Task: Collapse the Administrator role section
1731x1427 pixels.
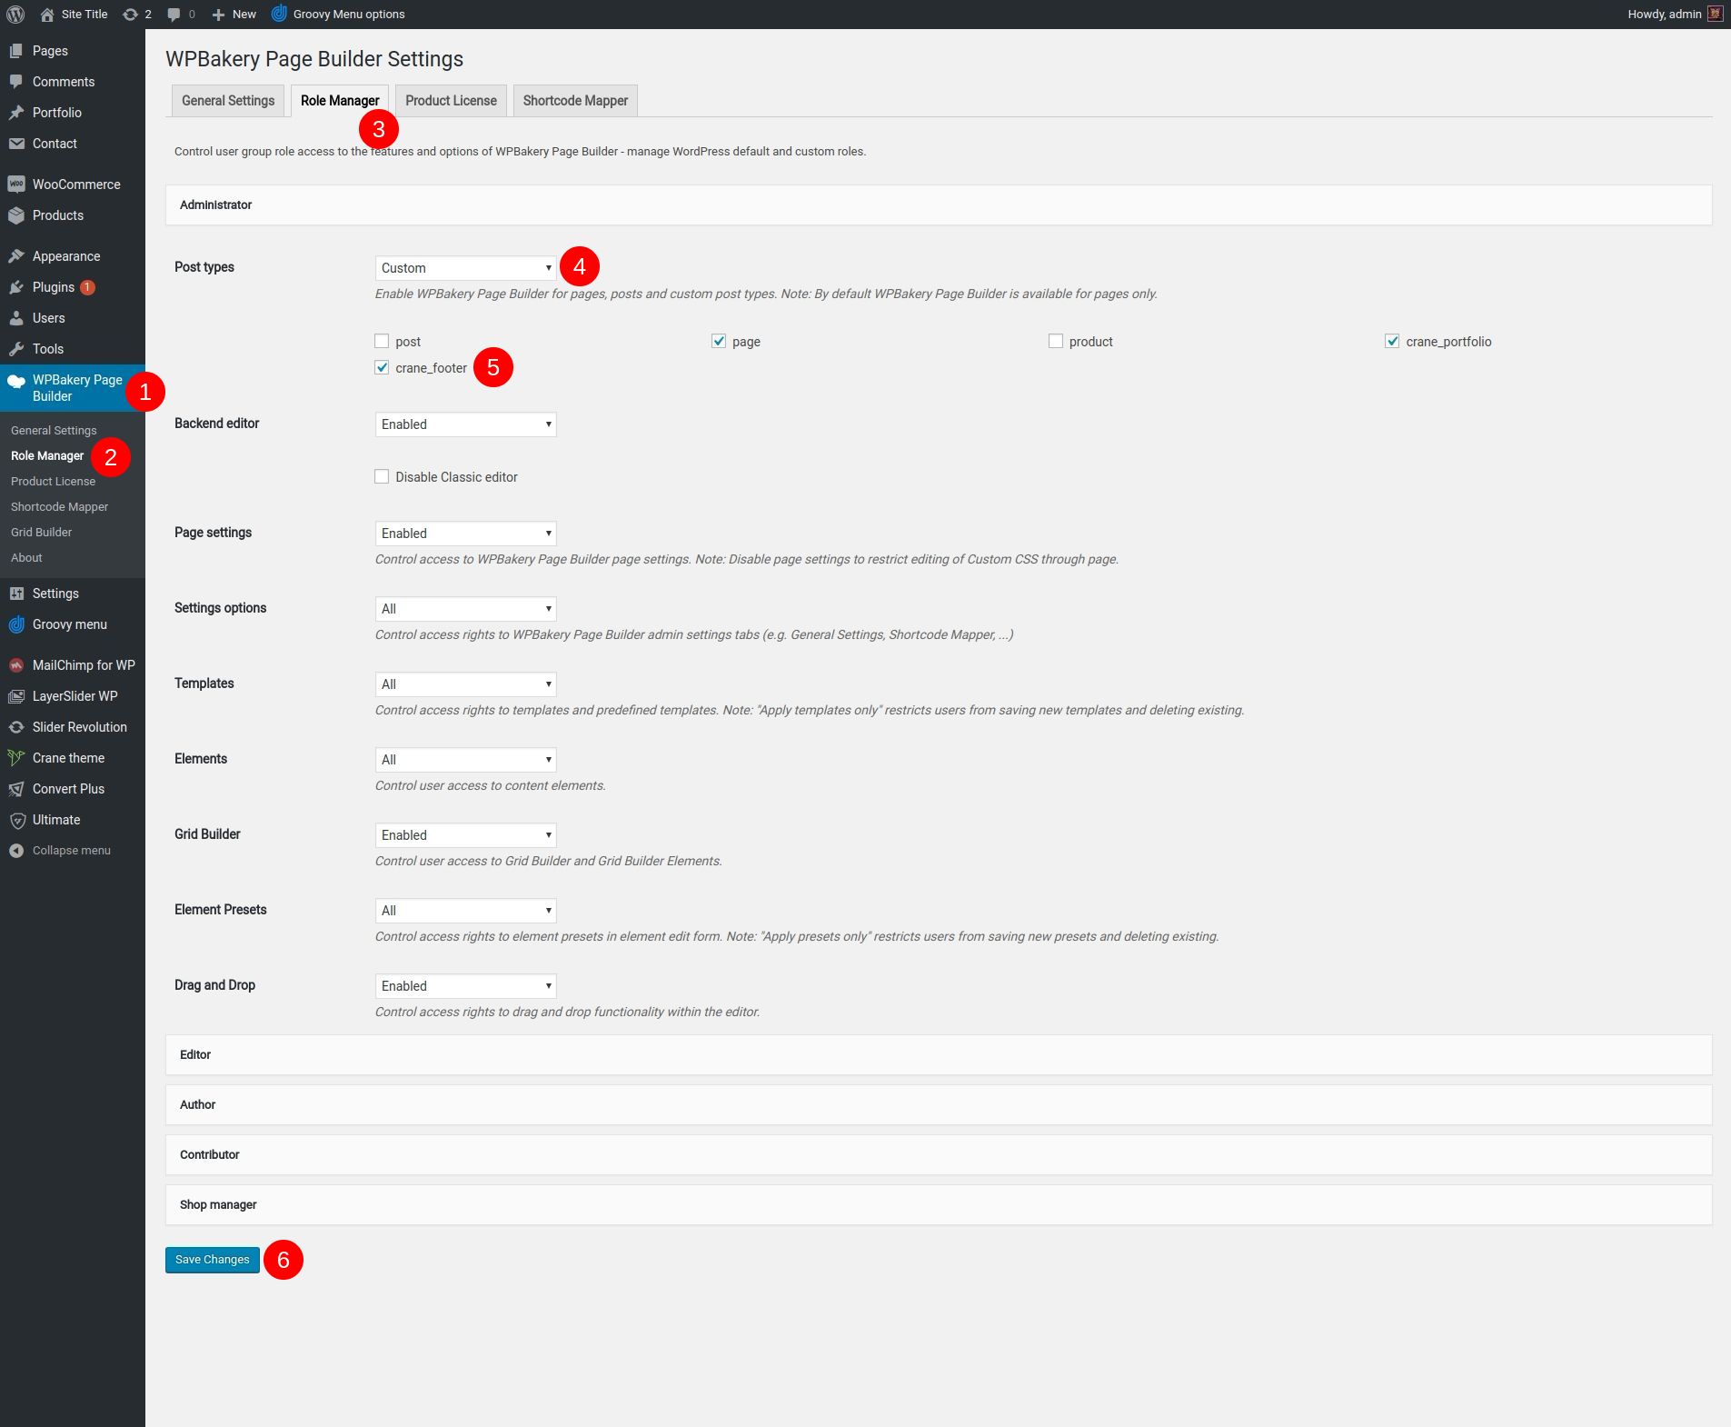Action: click(x=939, y=205)
